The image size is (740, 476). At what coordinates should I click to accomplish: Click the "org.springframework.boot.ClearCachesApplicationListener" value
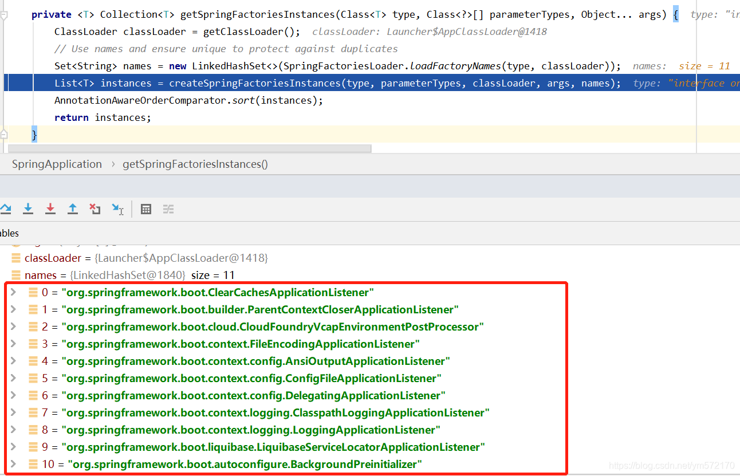click(x=218, y=293)
